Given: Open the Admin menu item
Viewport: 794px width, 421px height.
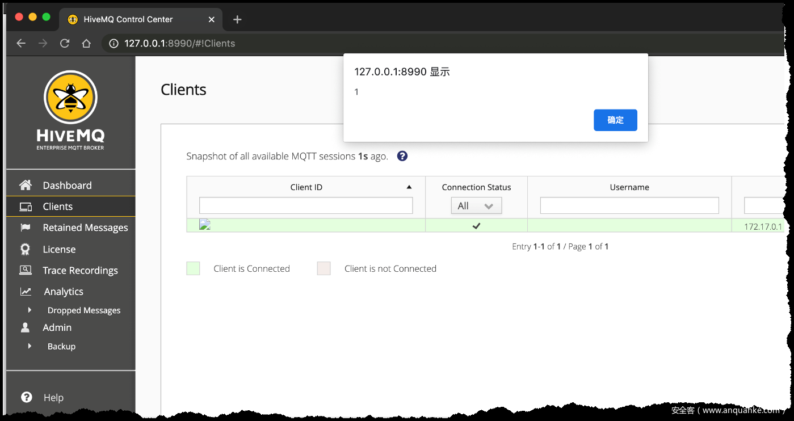Looking at the screenshot, I should tap(57, 327).
